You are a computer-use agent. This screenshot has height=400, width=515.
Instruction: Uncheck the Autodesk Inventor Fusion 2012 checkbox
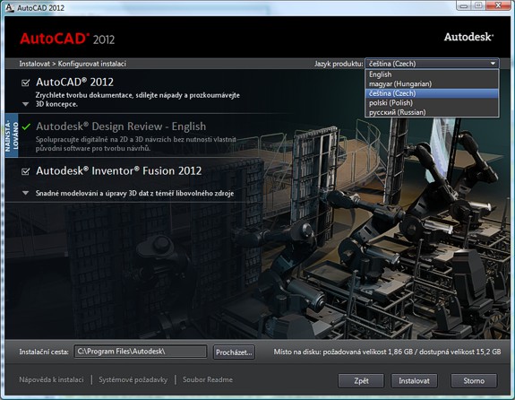click(26, 171)
